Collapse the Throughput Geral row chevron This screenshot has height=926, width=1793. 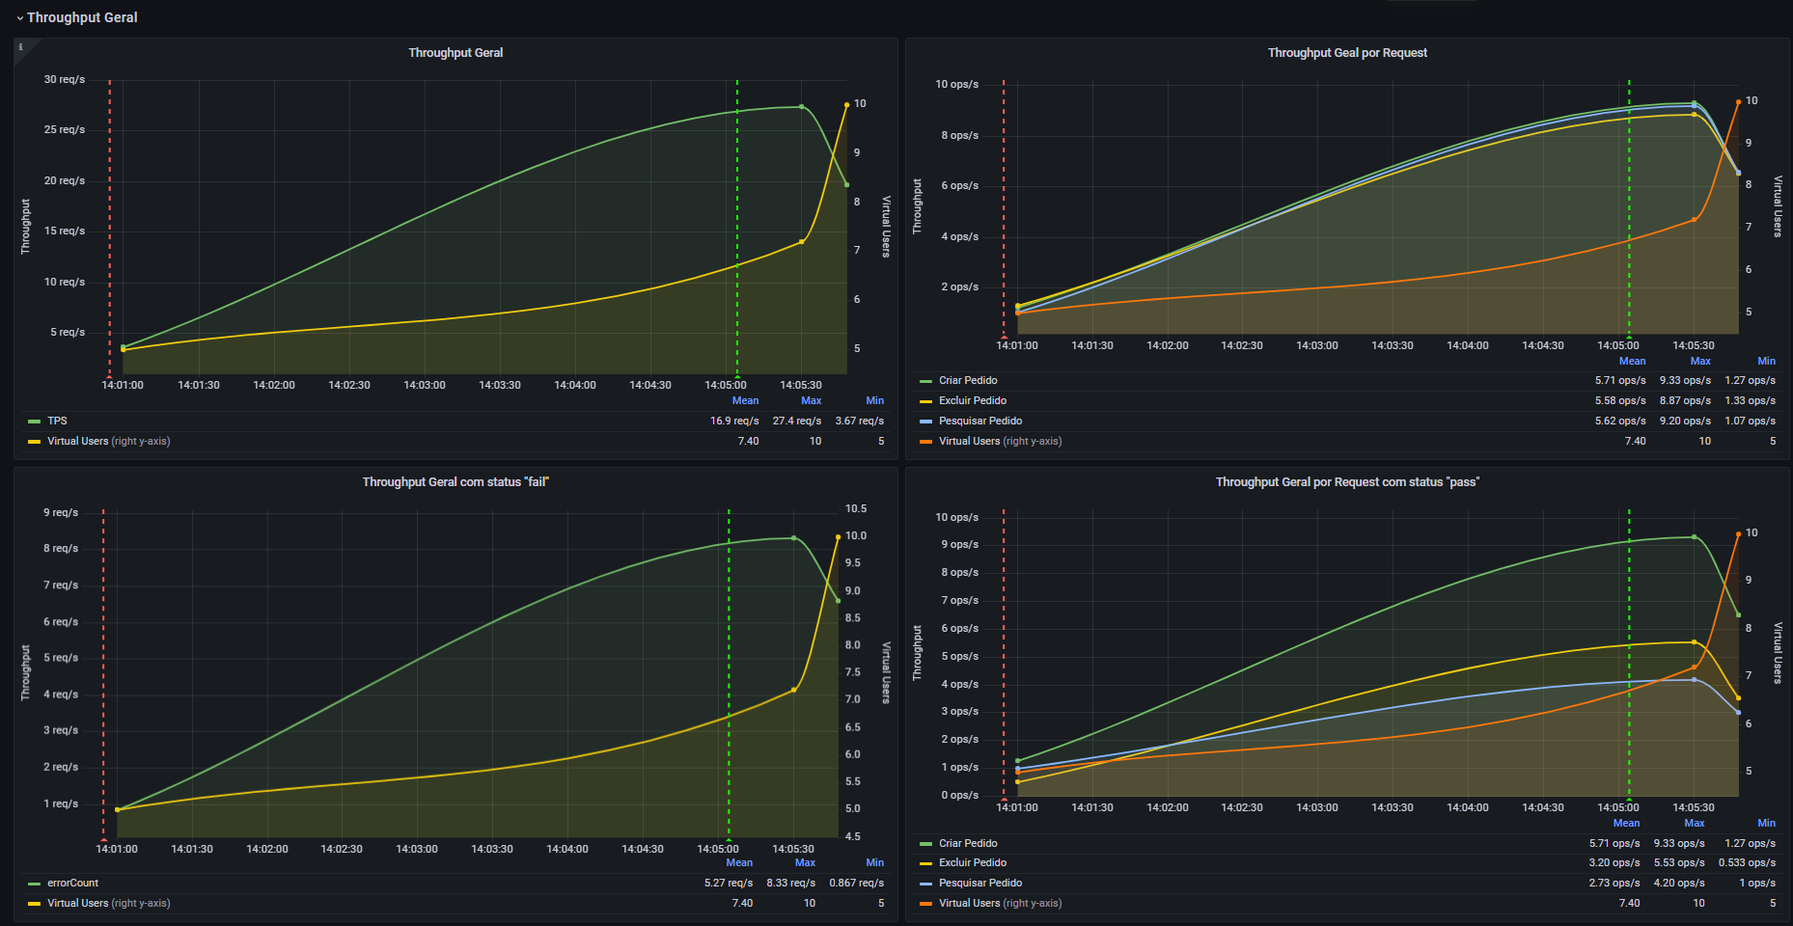(19, 18)
